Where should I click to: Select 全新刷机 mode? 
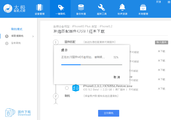[x=16, y=43]
